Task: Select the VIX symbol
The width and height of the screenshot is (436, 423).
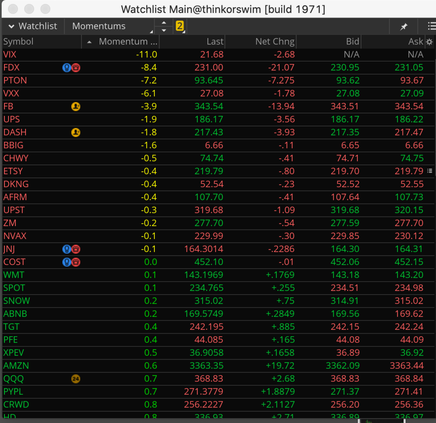Action: [10, 55]
